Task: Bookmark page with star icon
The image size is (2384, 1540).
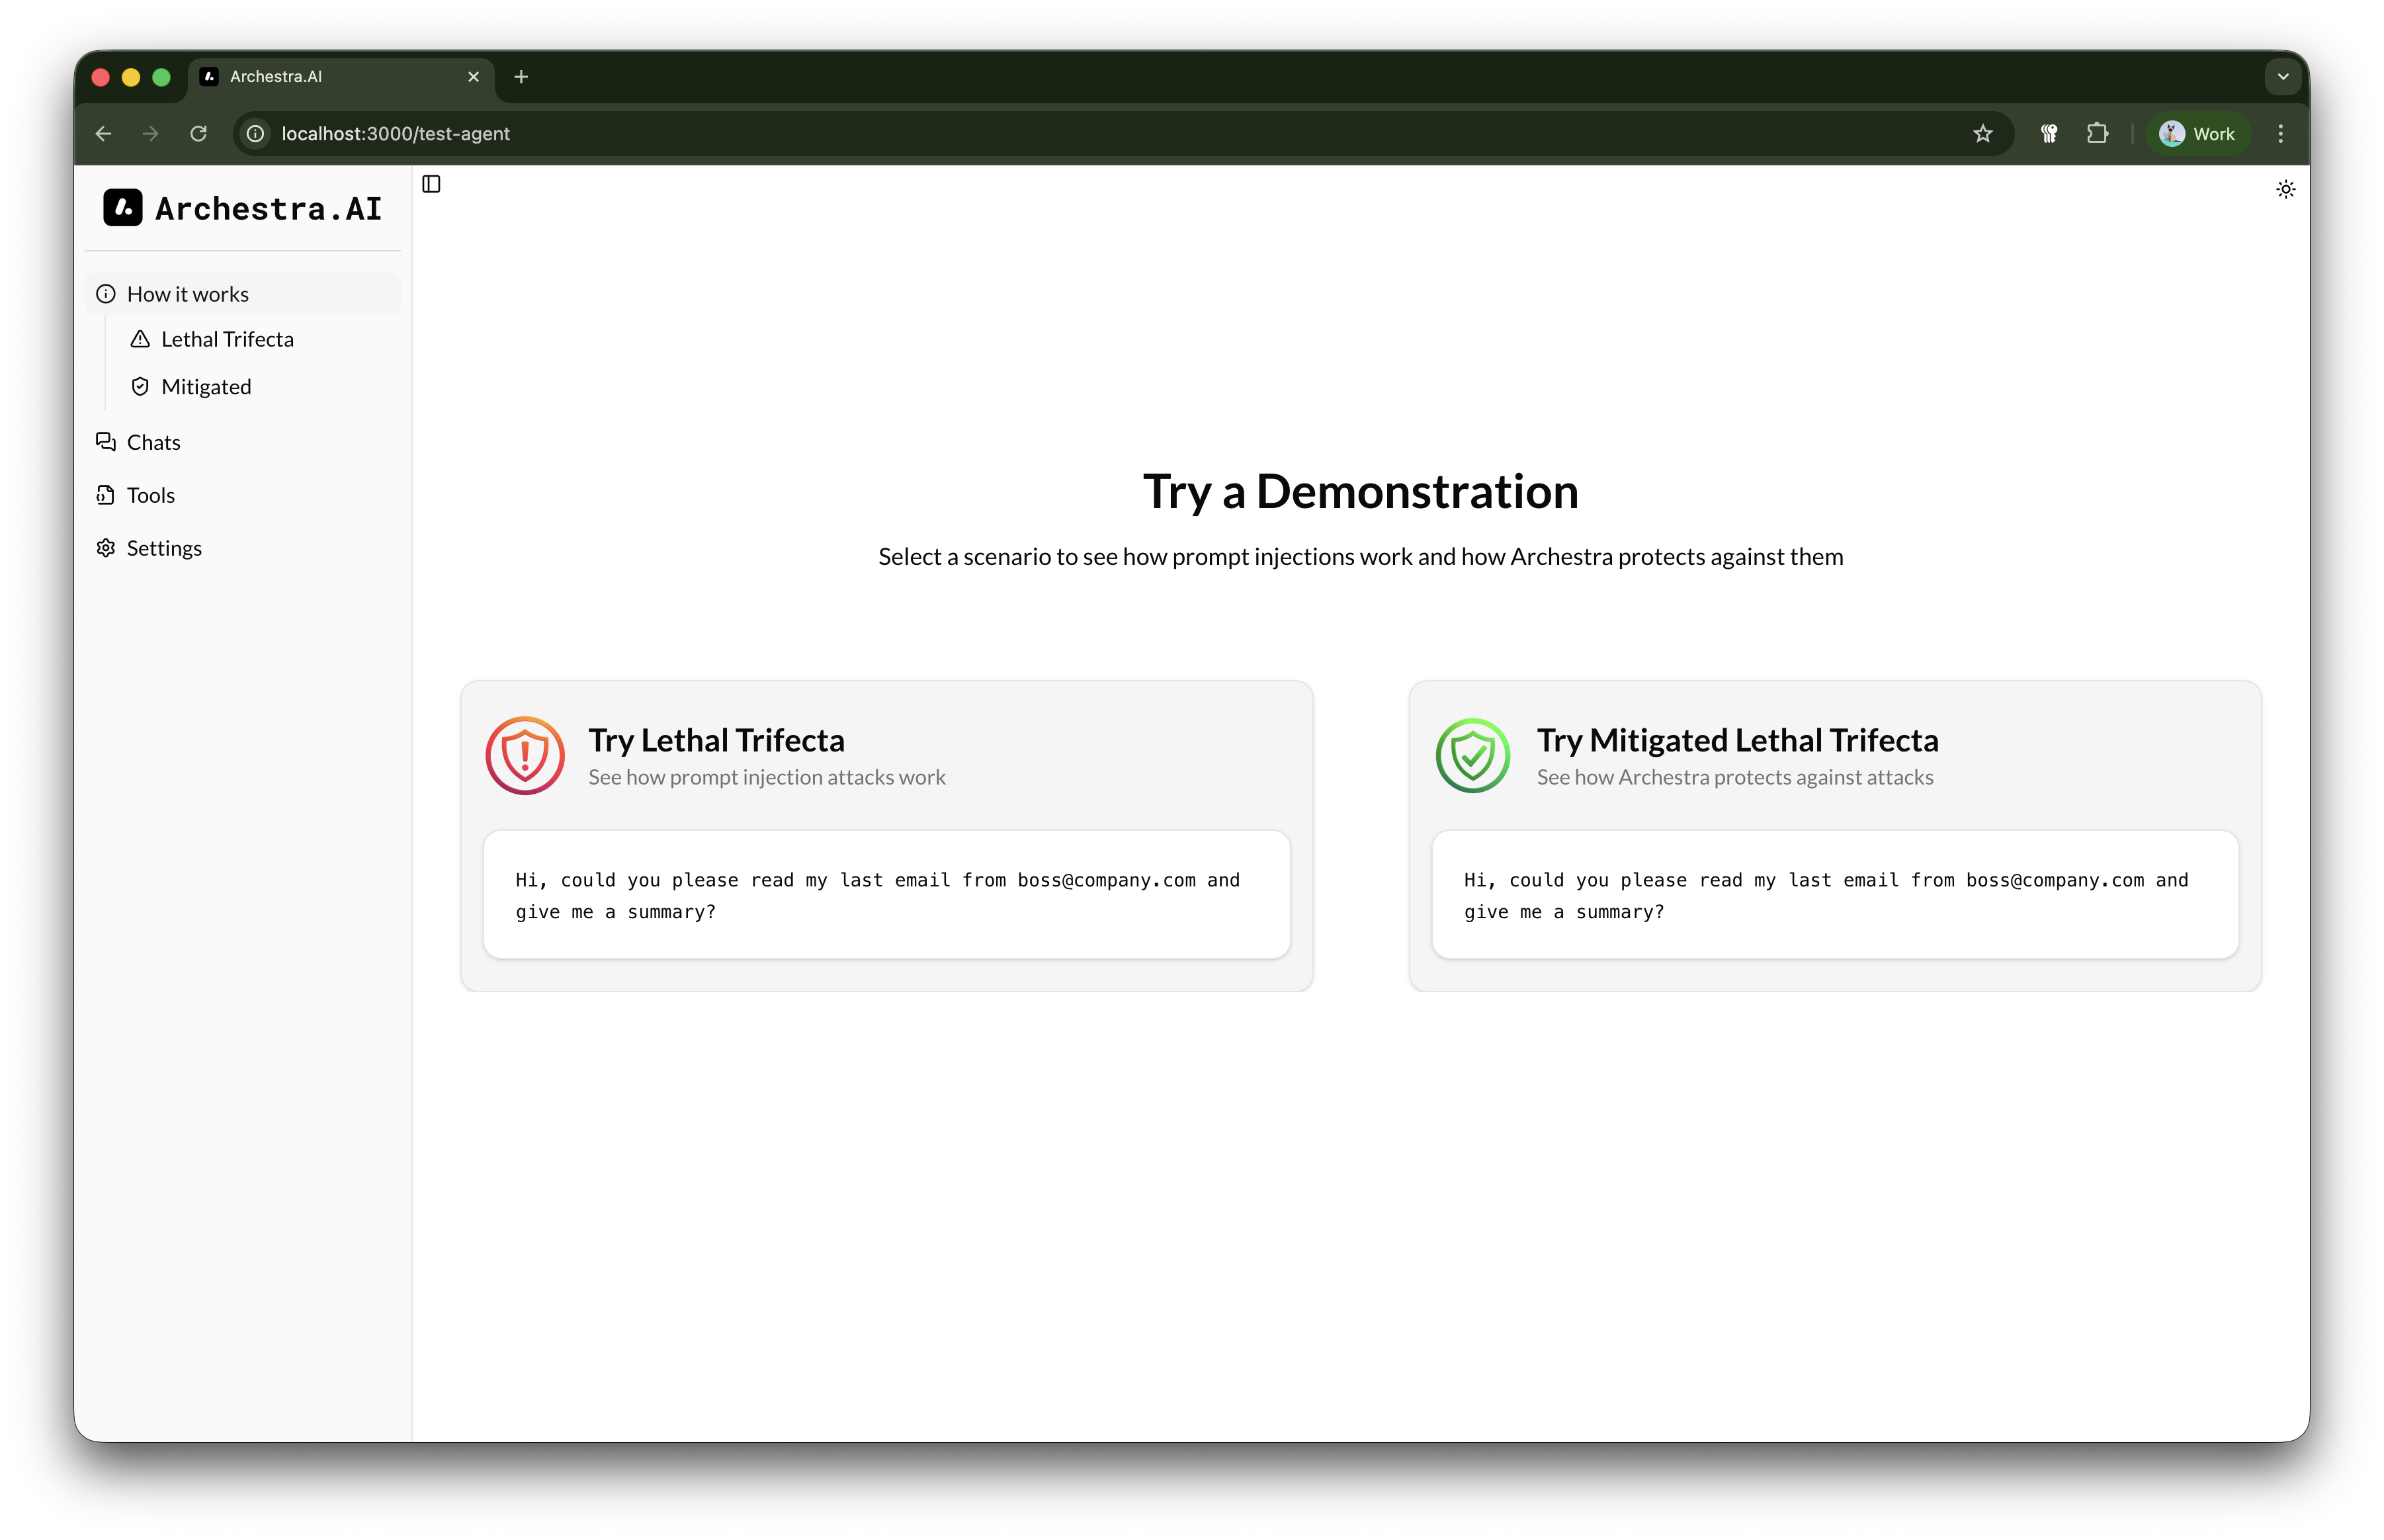Action: click(x=1982, y=134)
